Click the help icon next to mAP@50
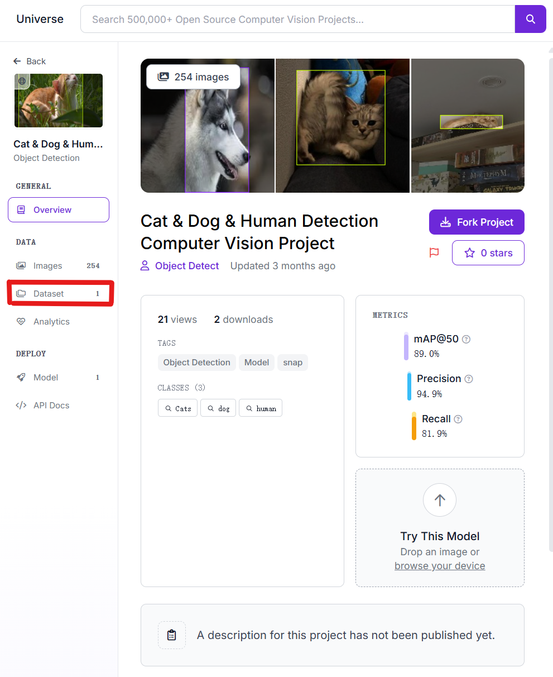Viewport: 553px width, 677px height. point(466,339)
